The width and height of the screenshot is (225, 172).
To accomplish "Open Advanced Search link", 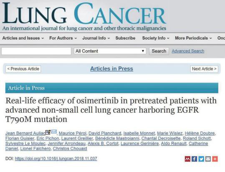I will coord(188,51).
